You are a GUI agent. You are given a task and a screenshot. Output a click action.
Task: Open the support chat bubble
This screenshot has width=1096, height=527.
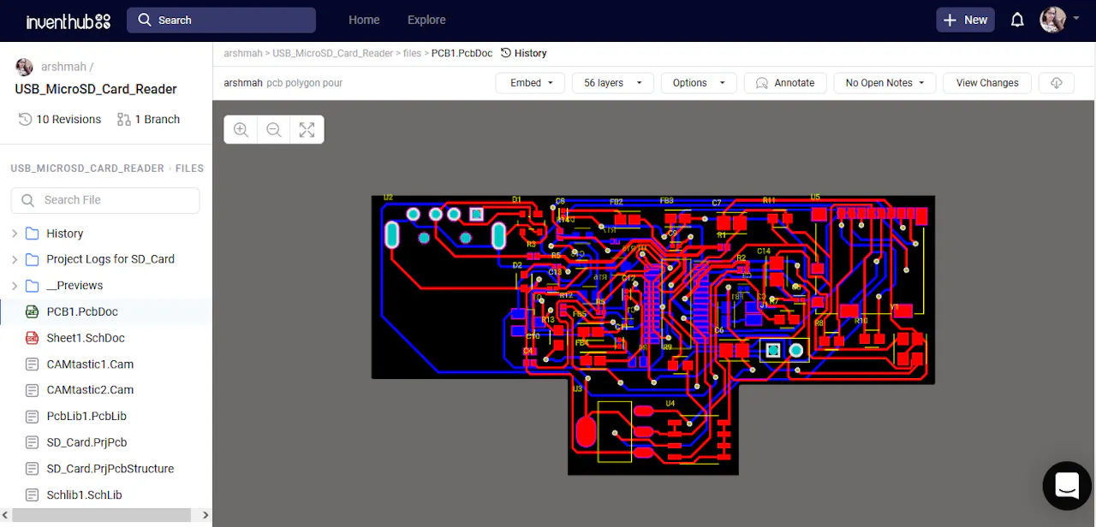pyautogui.click(x=1066, y=486)
